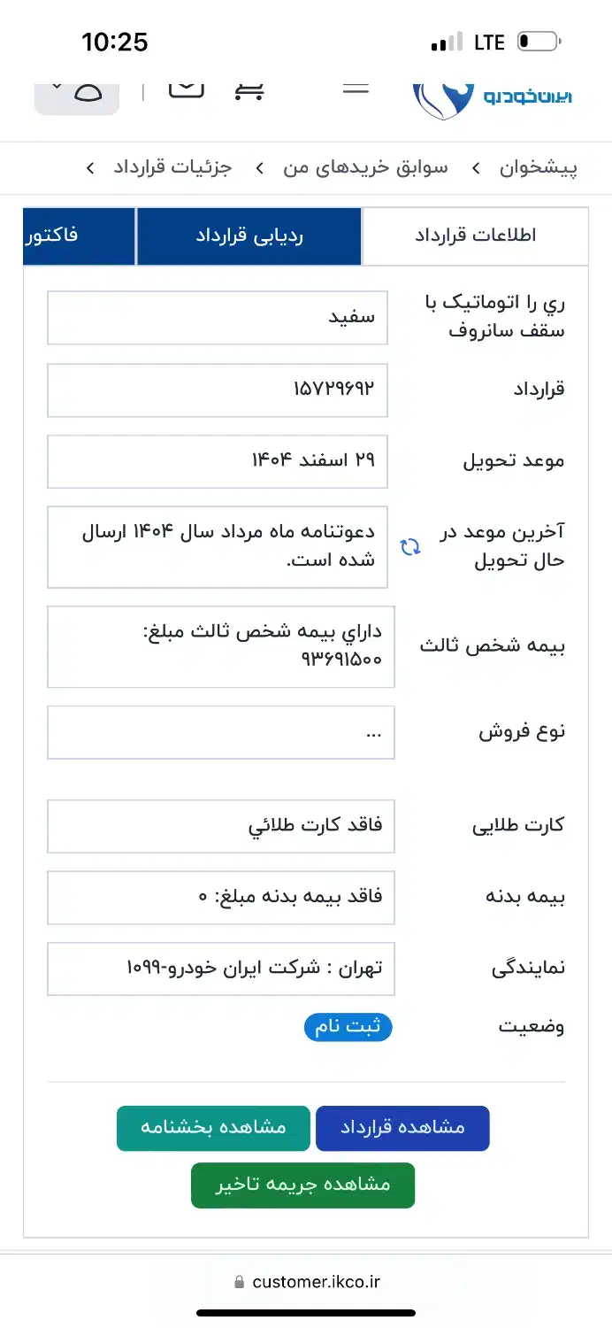Click the chevron after جزئیات قرارداد breadcrumb
This screenshot has height=1328, width=612.
(89, 168)
